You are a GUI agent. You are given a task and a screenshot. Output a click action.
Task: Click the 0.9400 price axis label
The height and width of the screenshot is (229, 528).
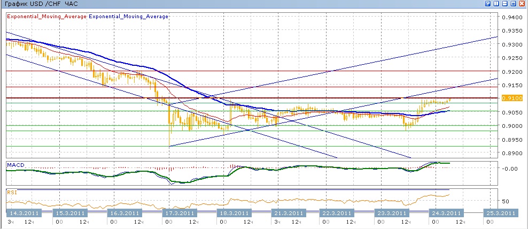512,17
